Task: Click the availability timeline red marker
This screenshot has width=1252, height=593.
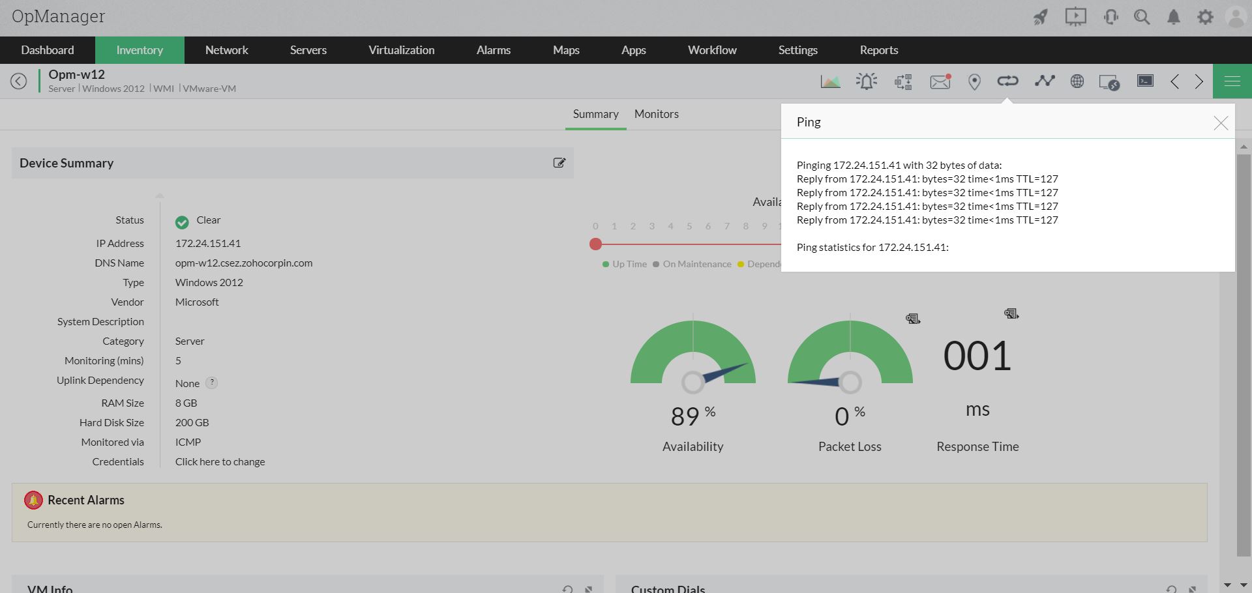Action: pyautogui.click(x=595, y=244)
